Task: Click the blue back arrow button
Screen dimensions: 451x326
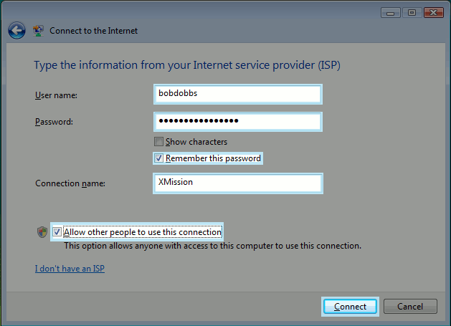Action: 16,31
